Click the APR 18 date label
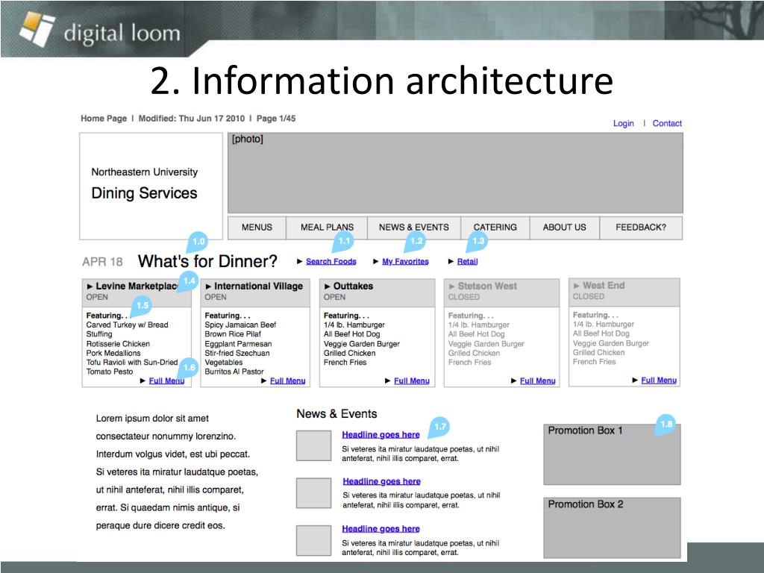Screen dimensions: 764x573 (x=102, y=262)
